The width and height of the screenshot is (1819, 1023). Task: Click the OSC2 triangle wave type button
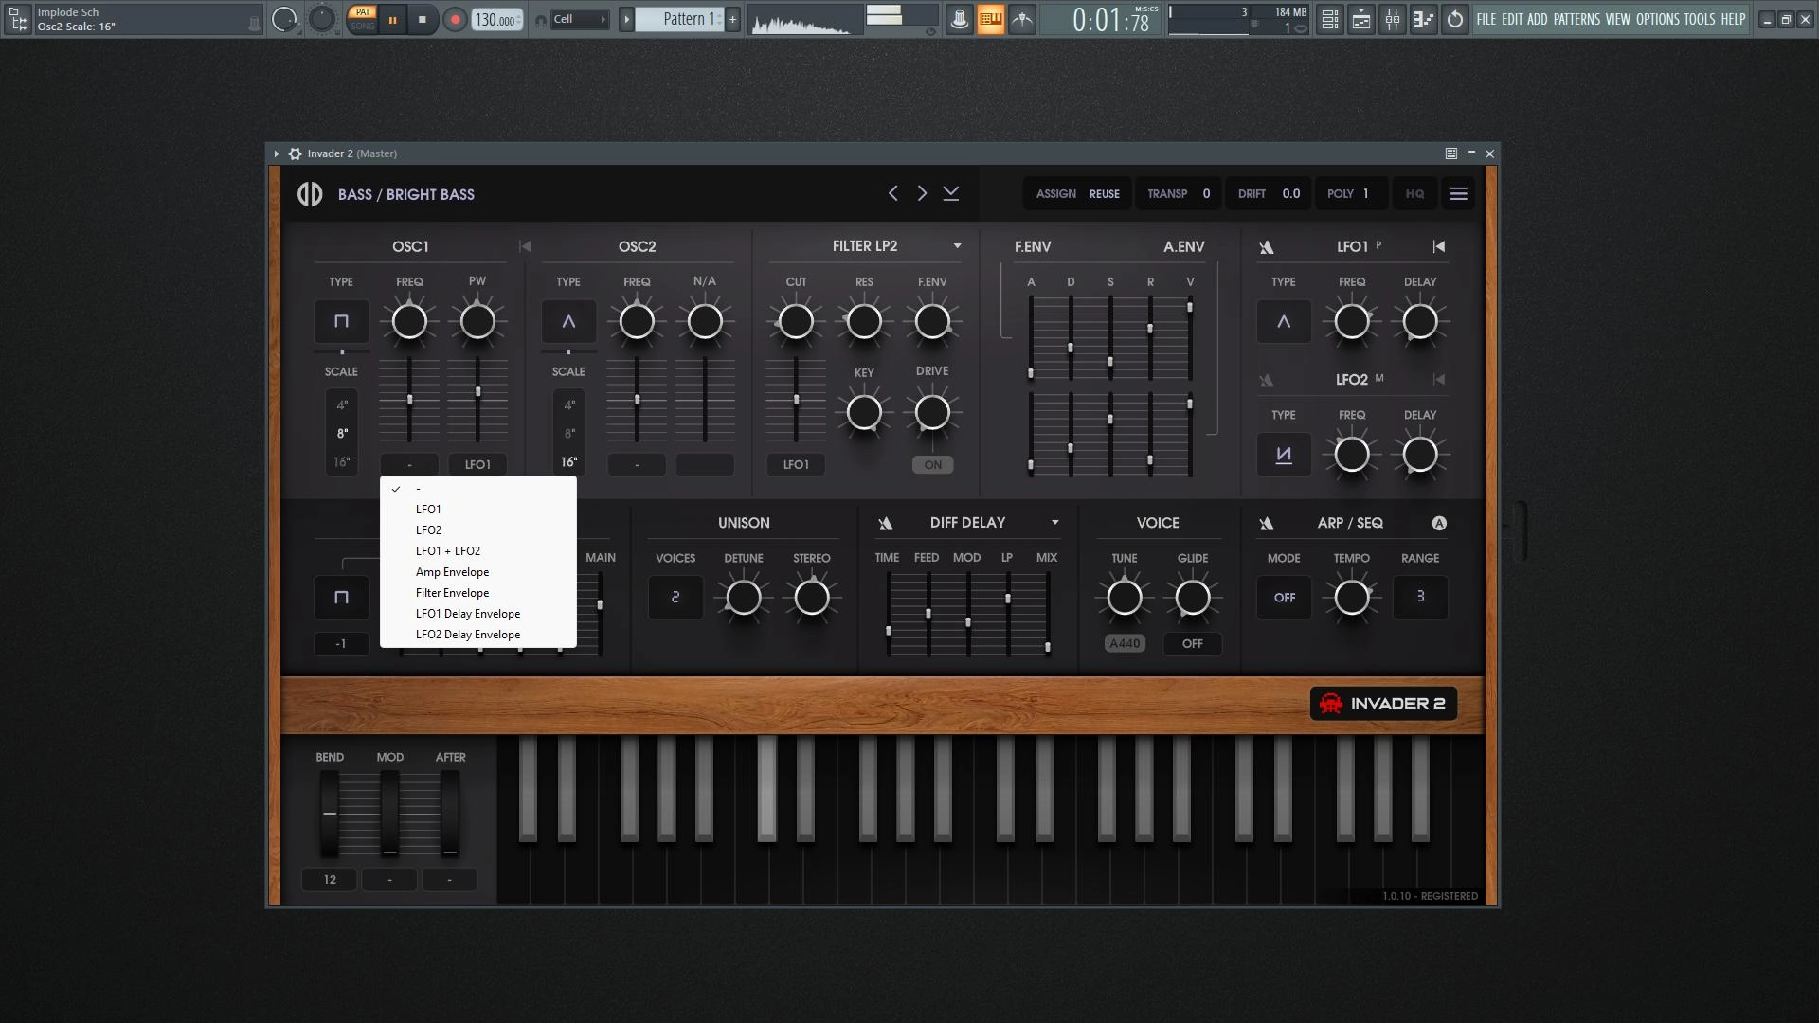568,322
